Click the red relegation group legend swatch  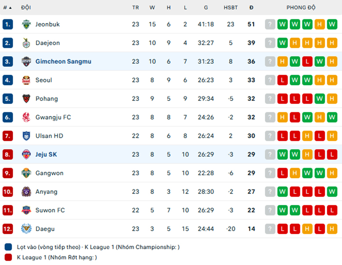coord(8,257)
